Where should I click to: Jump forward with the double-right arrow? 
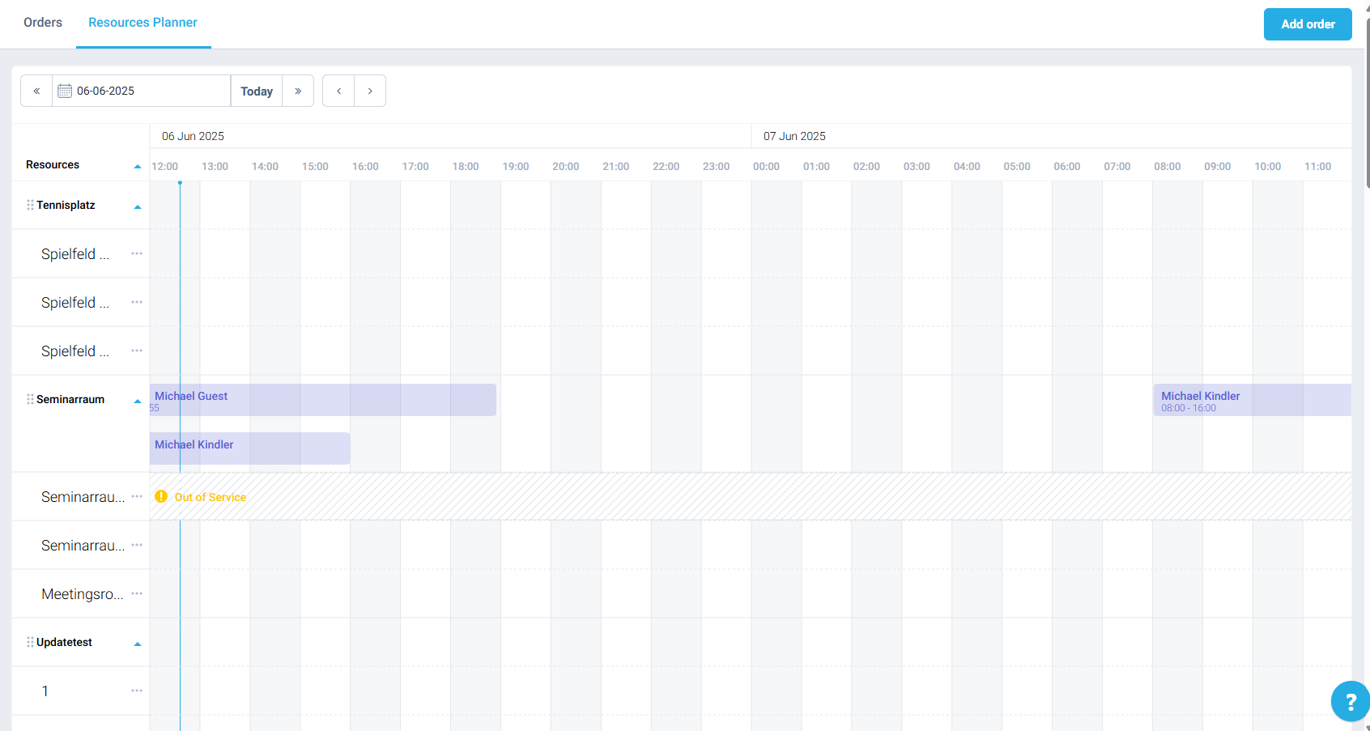click(x=298, y=91)
